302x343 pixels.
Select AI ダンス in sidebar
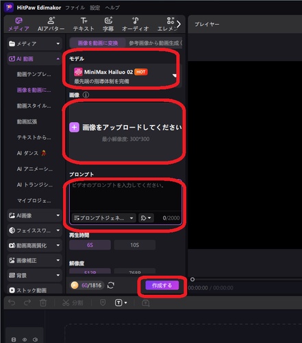32,153
